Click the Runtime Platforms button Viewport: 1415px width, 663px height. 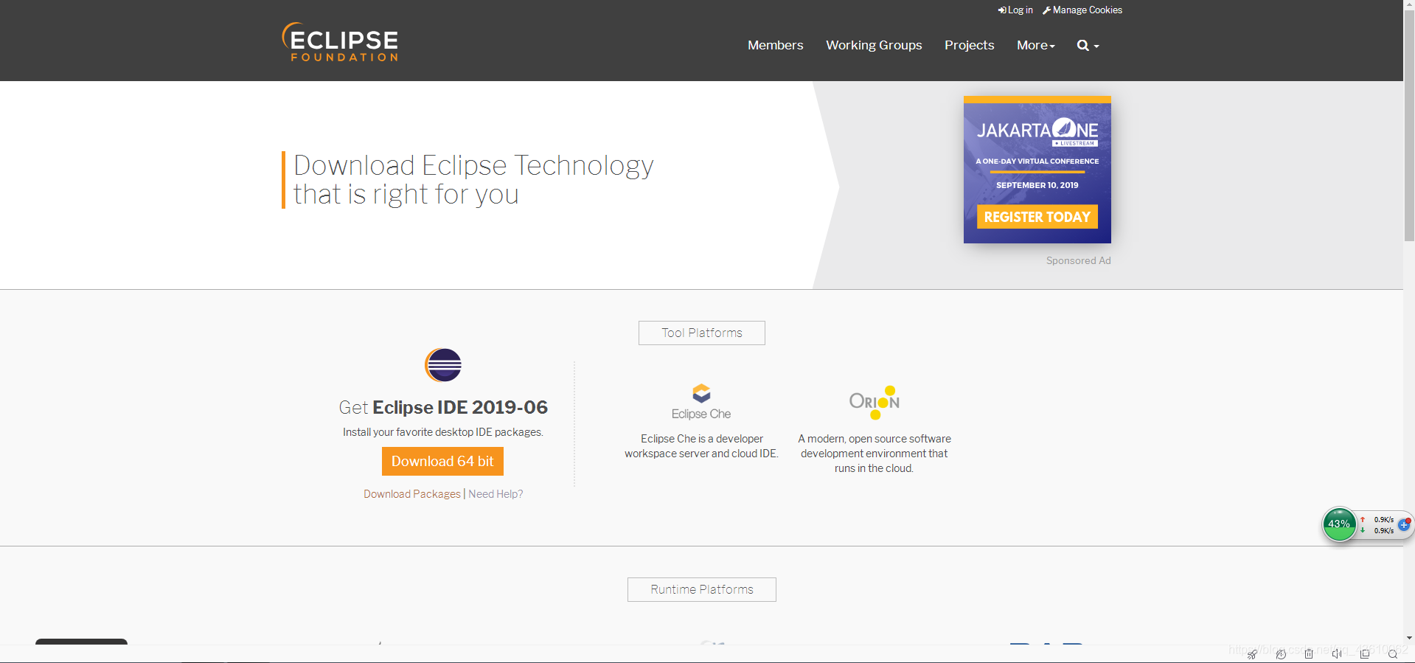pos(702,589)
